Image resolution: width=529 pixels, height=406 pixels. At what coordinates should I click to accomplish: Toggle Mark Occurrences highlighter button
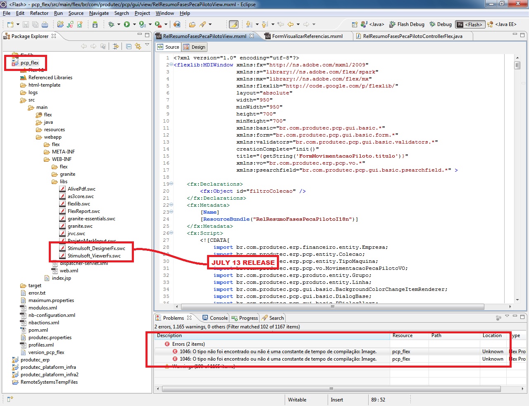(x=234, y=24)
